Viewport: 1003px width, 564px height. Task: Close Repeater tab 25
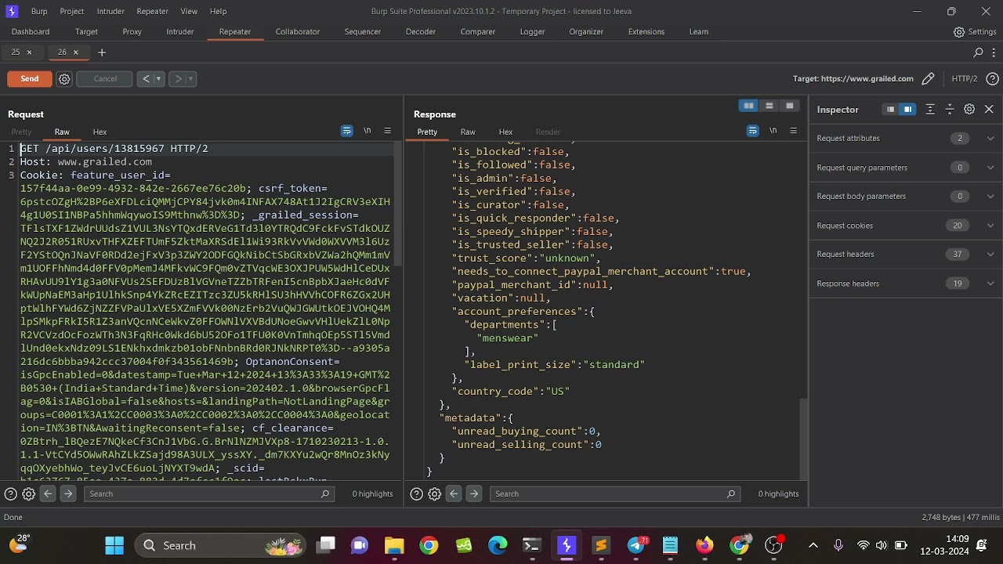tap(30, 52)
